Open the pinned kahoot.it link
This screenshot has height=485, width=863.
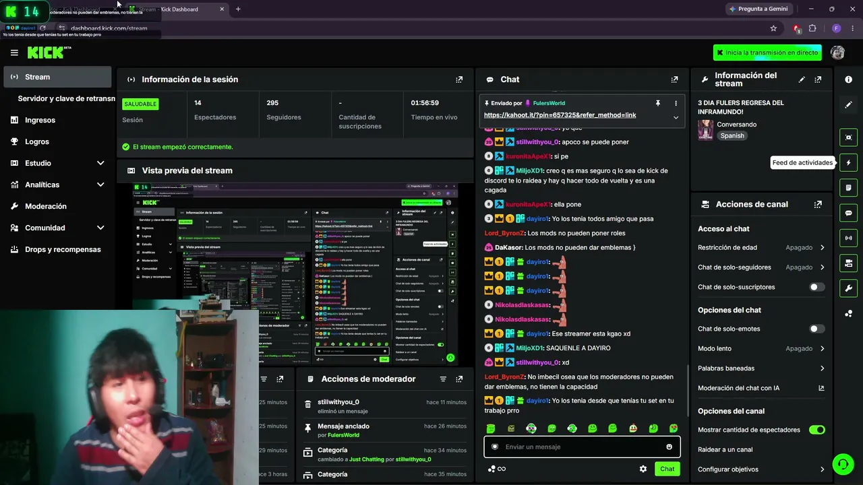(x=560, y=115)
